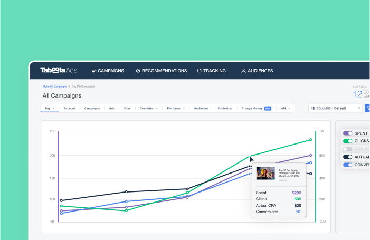This screenshot has height=240, width=370.
Task: Open the COLUMNS Default dropdown
Action: coord(335,108)
